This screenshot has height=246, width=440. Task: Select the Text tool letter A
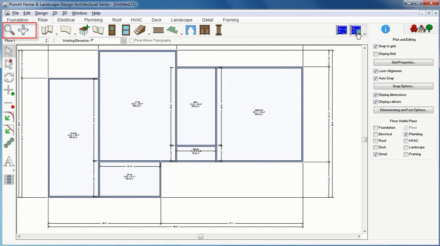click(9, 161)
